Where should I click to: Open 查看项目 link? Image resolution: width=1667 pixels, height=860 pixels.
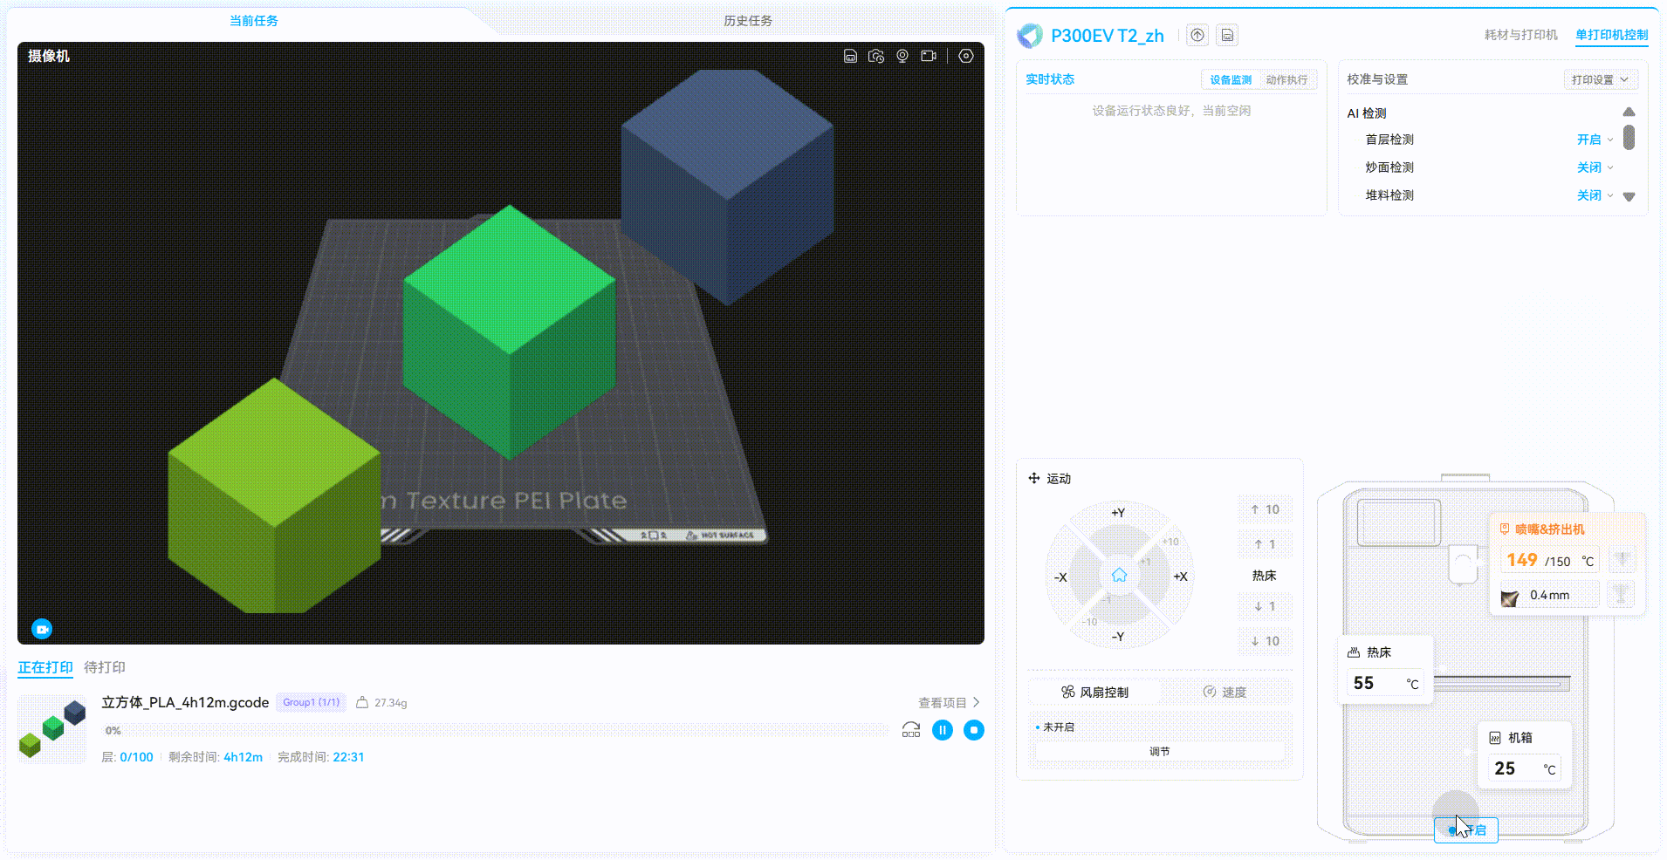(x=949, y=702)
